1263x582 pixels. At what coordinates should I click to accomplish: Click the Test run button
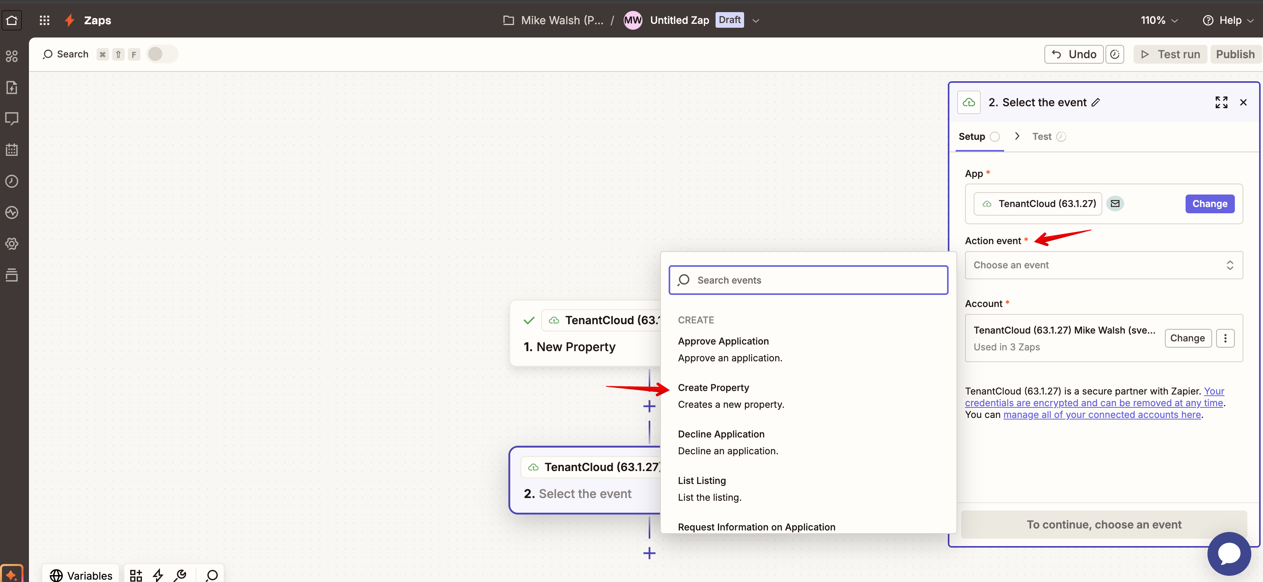(1170, 54)
